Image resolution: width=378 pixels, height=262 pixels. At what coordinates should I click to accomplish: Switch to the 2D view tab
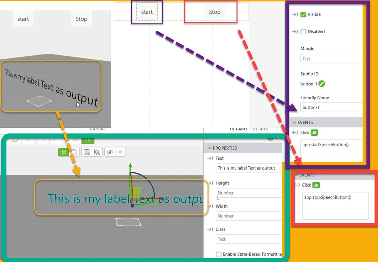pyautogui.click(x=75, y=140)
